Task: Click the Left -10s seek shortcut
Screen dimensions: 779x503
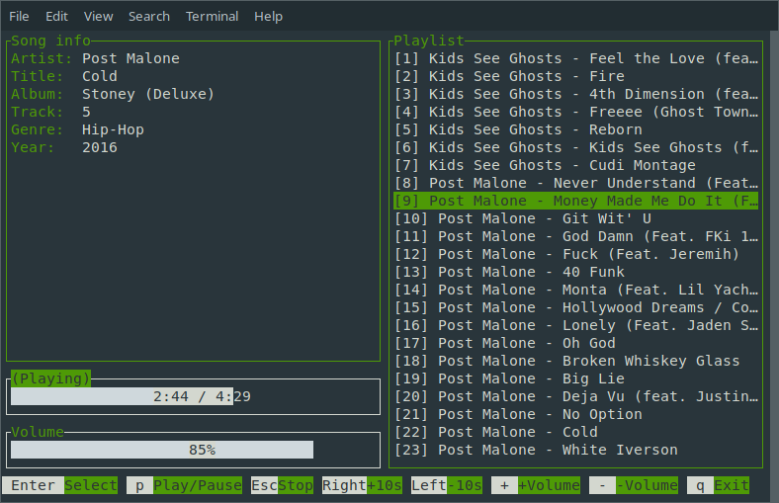Action: pyautogui.click(x=447, y=485)
